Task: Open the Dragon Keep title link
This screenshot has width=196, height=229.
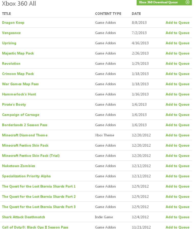Action: (13, 23)
